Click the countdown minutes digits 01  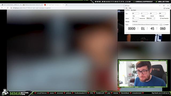click(143, 29)
